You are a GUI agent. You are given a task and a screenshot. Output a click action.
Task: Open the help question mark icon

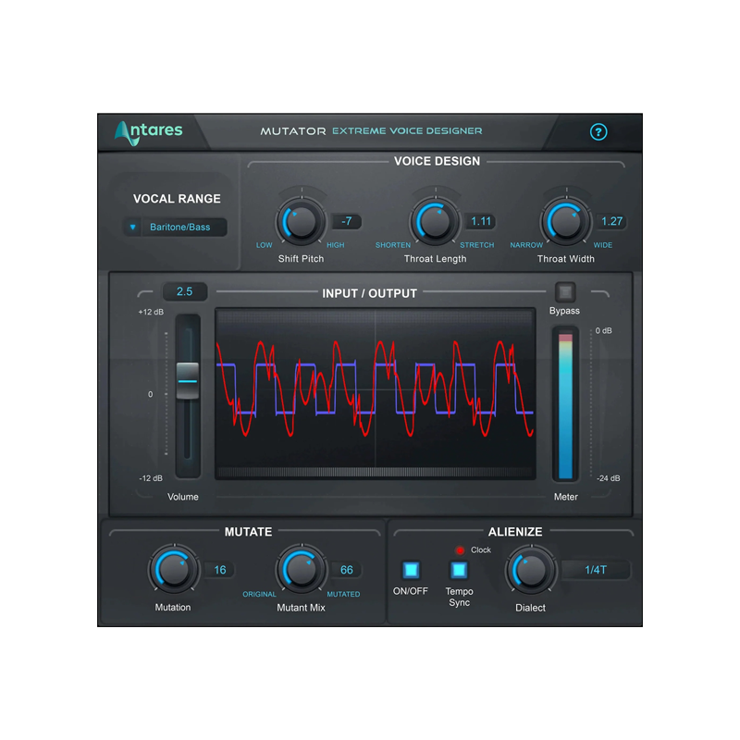coord(598,131)
